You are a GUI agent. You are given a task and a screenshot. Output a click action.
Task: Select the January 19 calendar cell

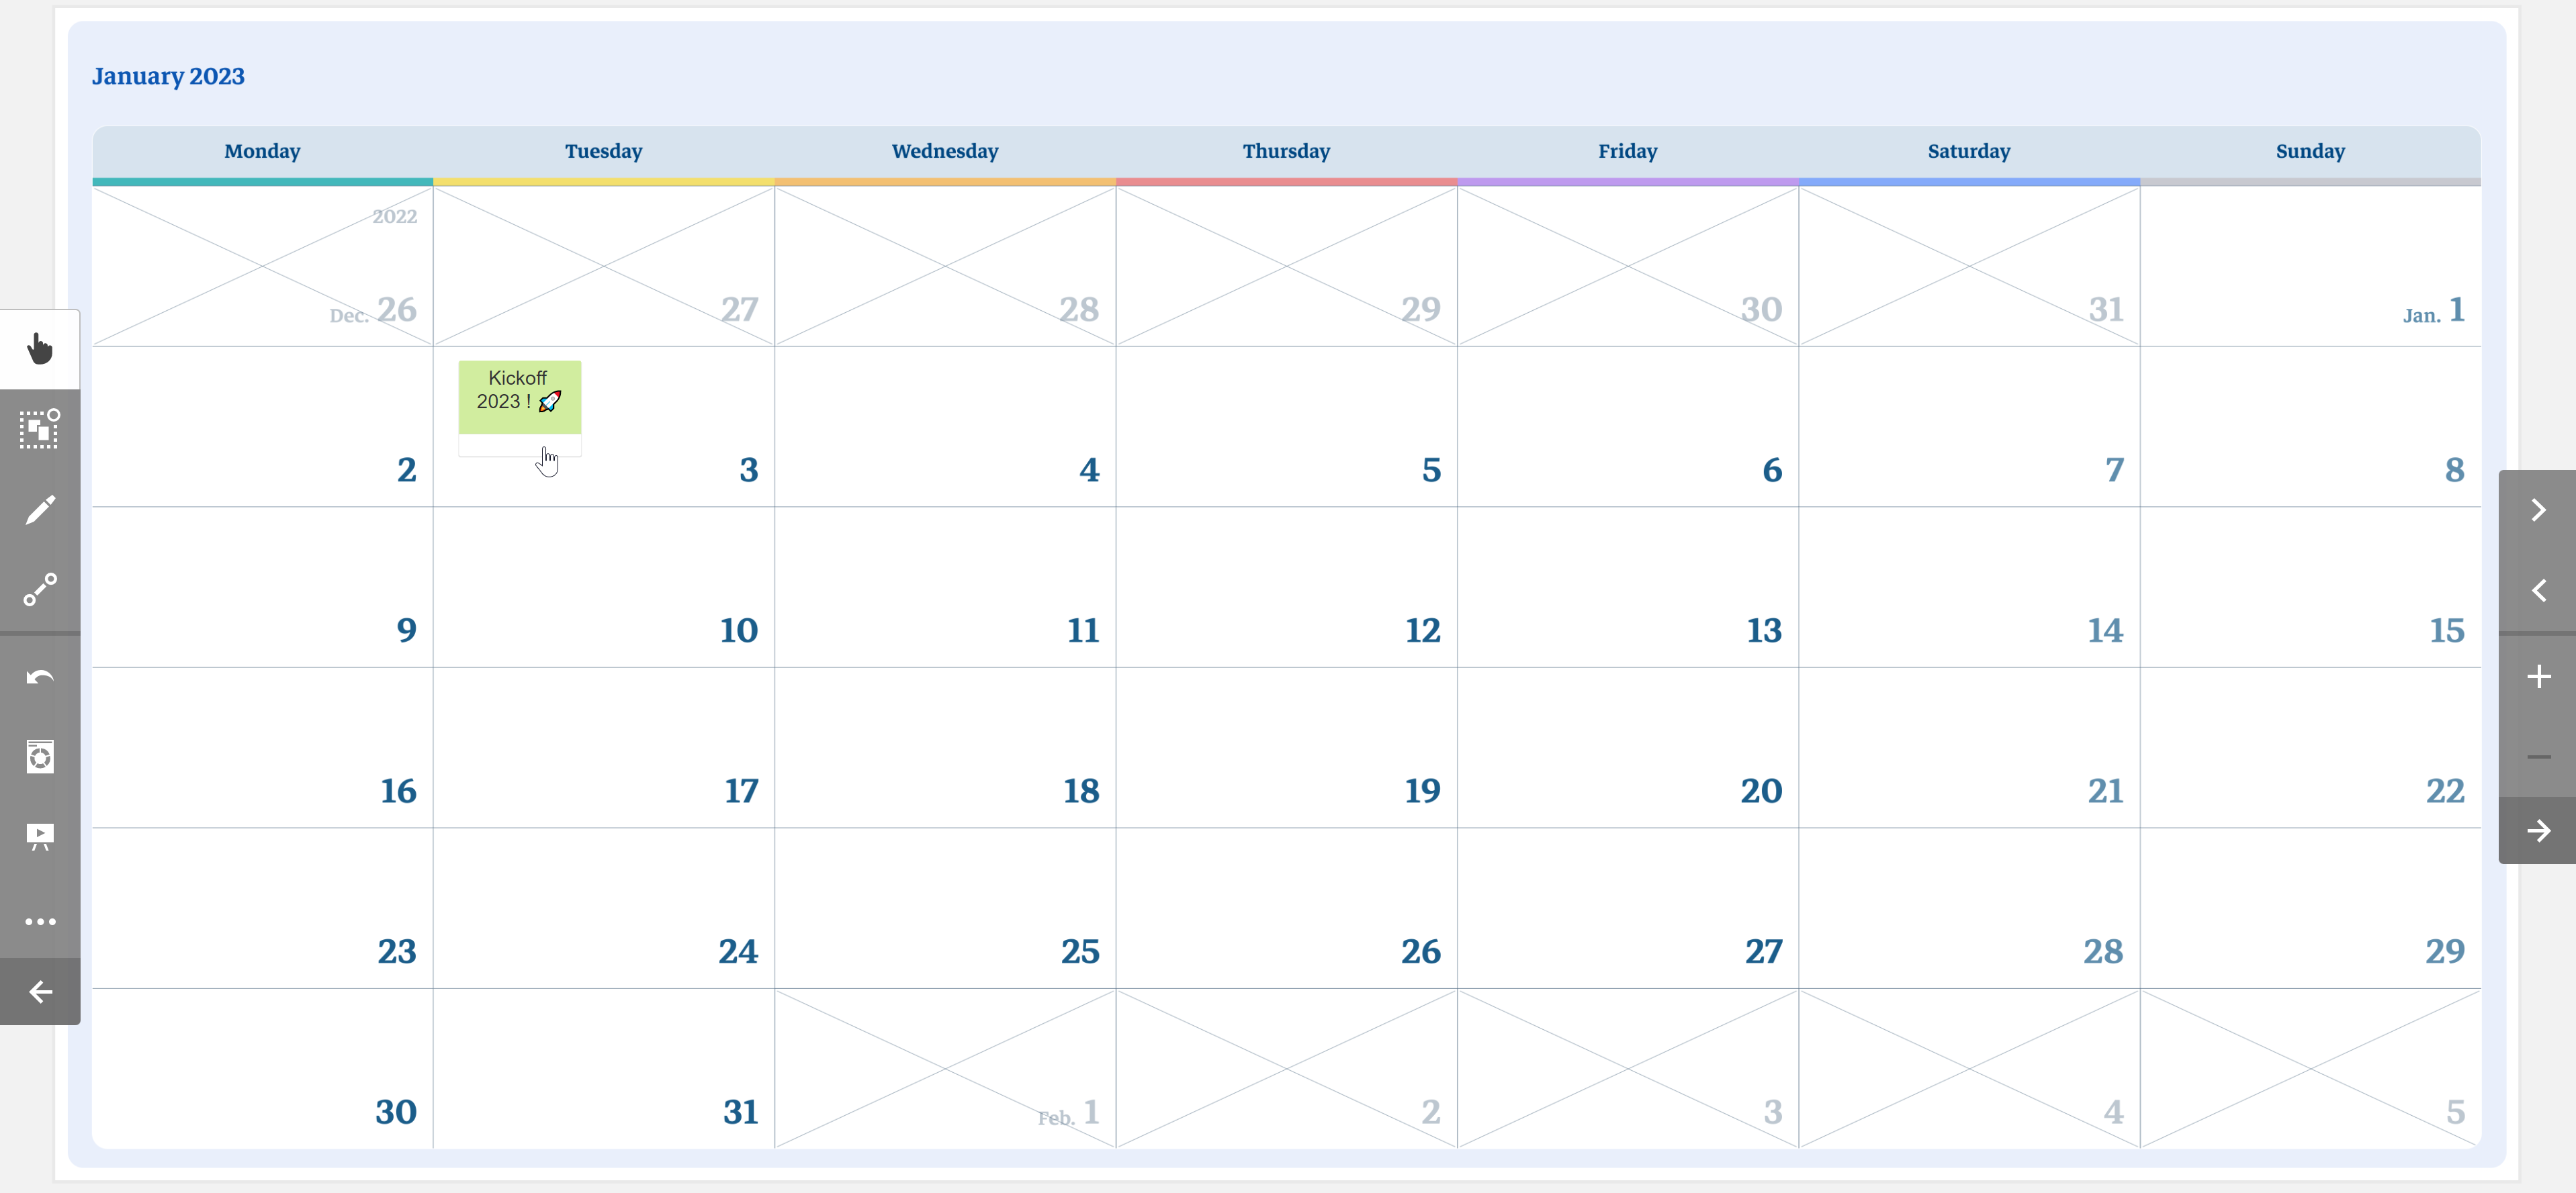click(1287, 747)
